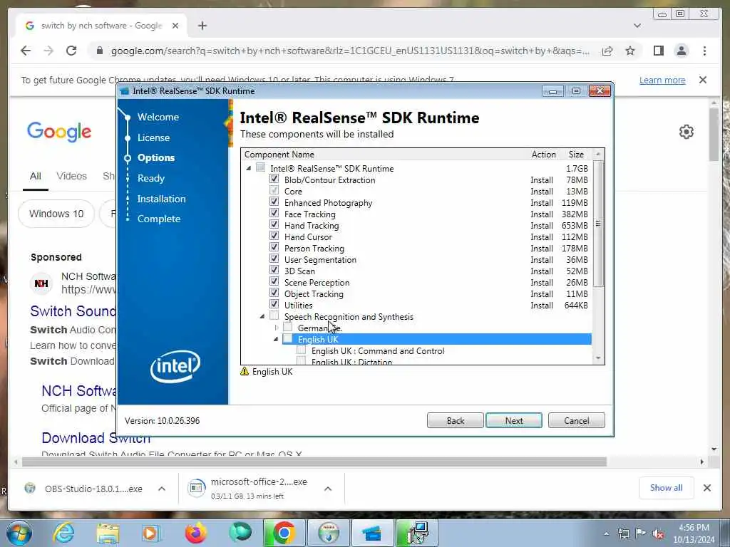This screenshot has height=547, width=730.
Task: Uncheck 3D Scan component
Action: 274,270
